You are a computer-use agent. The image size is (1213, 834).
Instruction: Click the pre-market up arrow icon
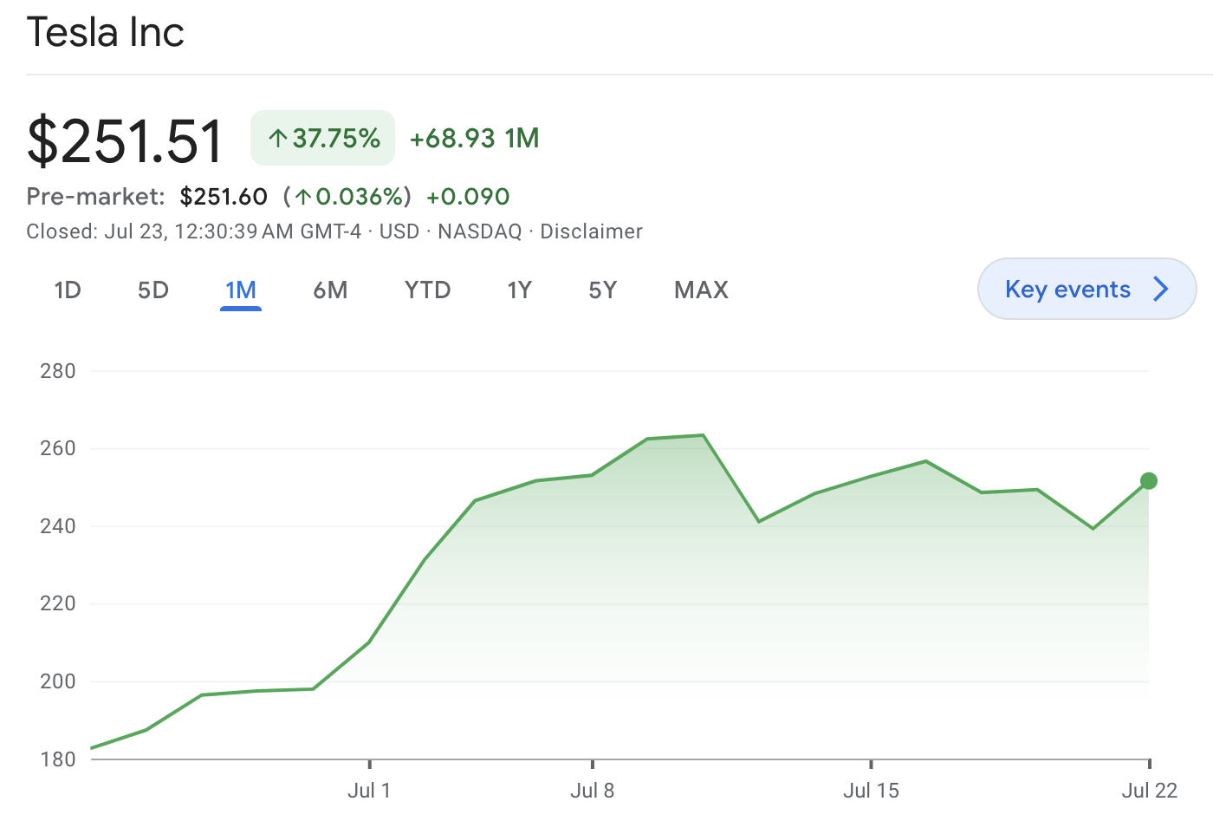tap(302, 198)
